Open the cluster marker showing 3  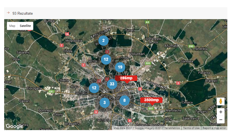pyautogui.click(x=105, y=103)
